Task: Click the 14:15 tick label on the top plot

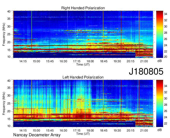Action: click(23, 61)
